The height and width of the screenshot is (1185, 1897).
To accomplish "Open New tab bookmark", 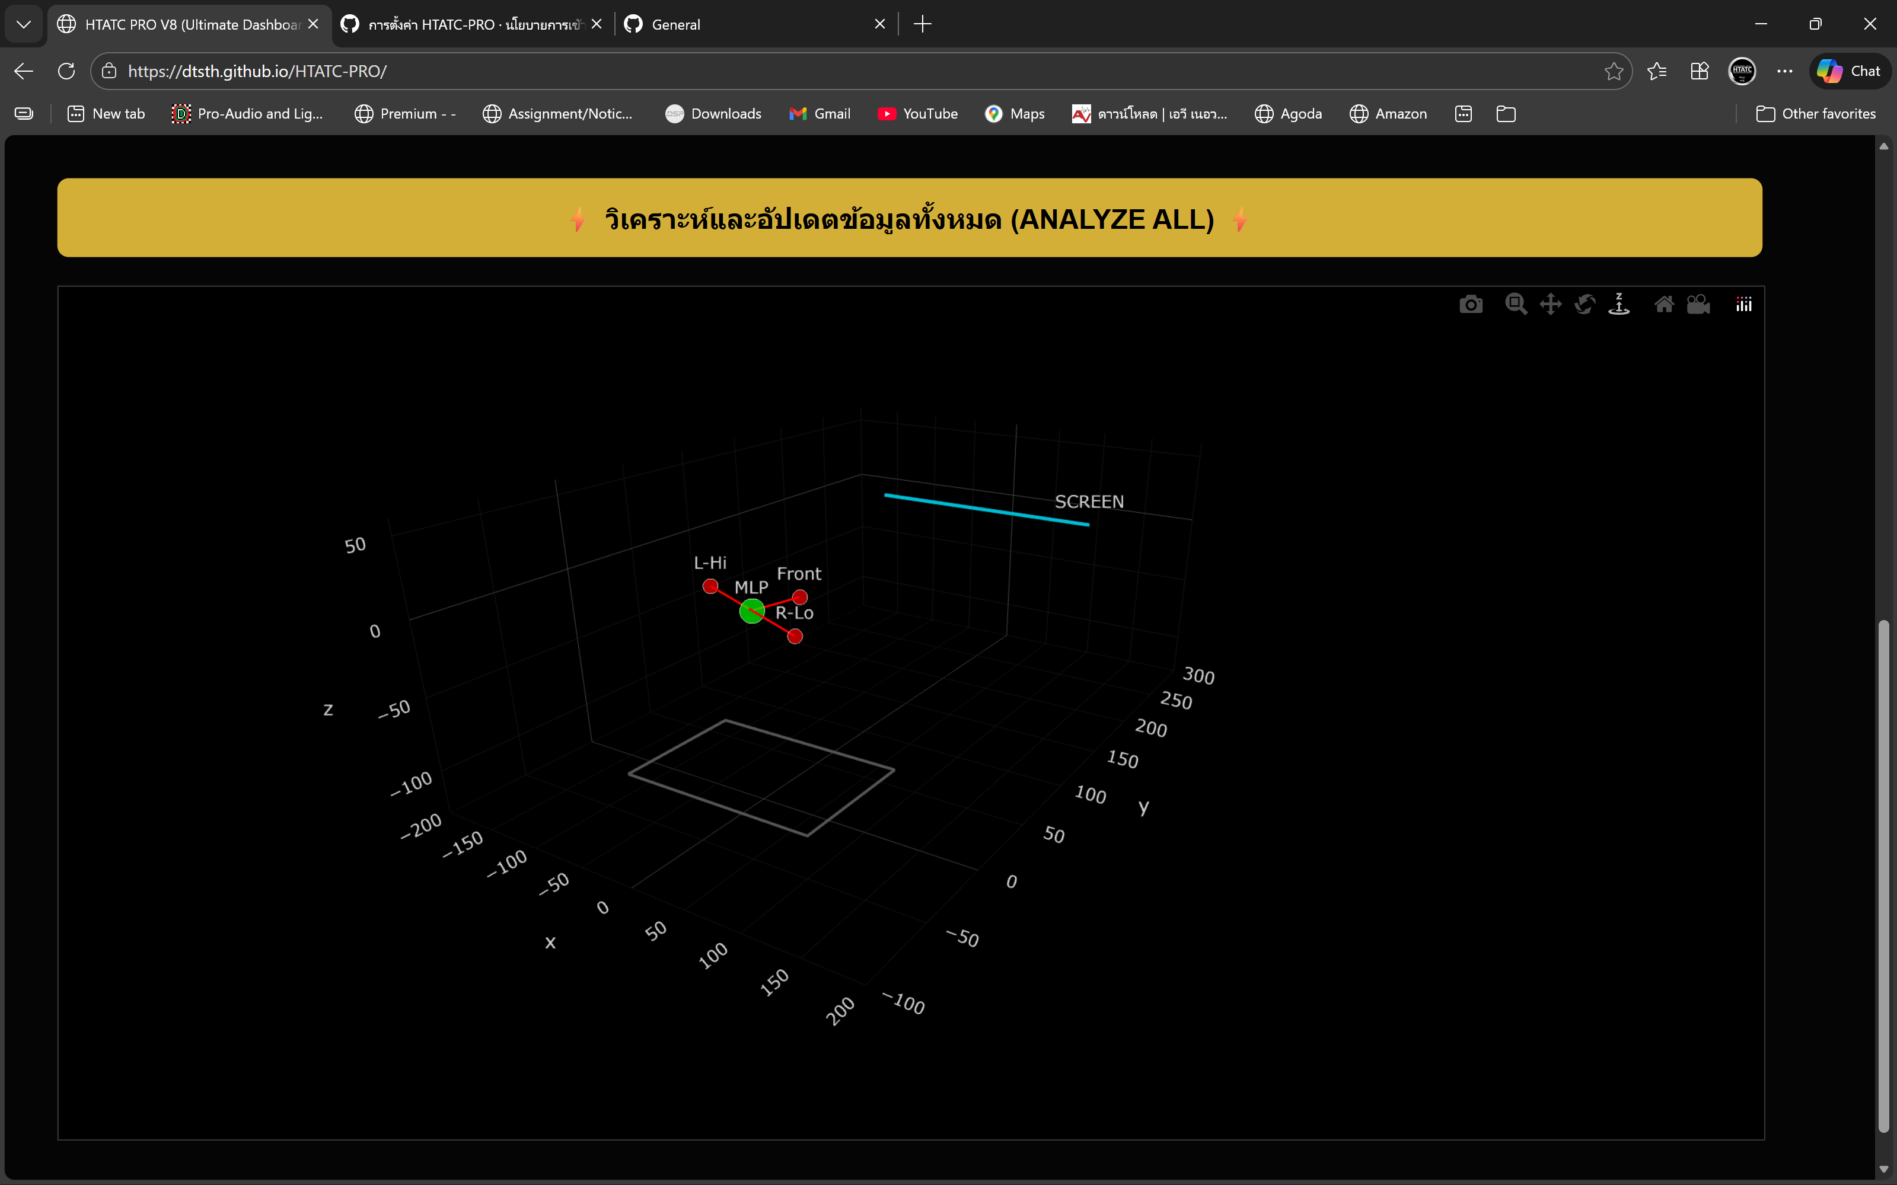I will (106, 114).
